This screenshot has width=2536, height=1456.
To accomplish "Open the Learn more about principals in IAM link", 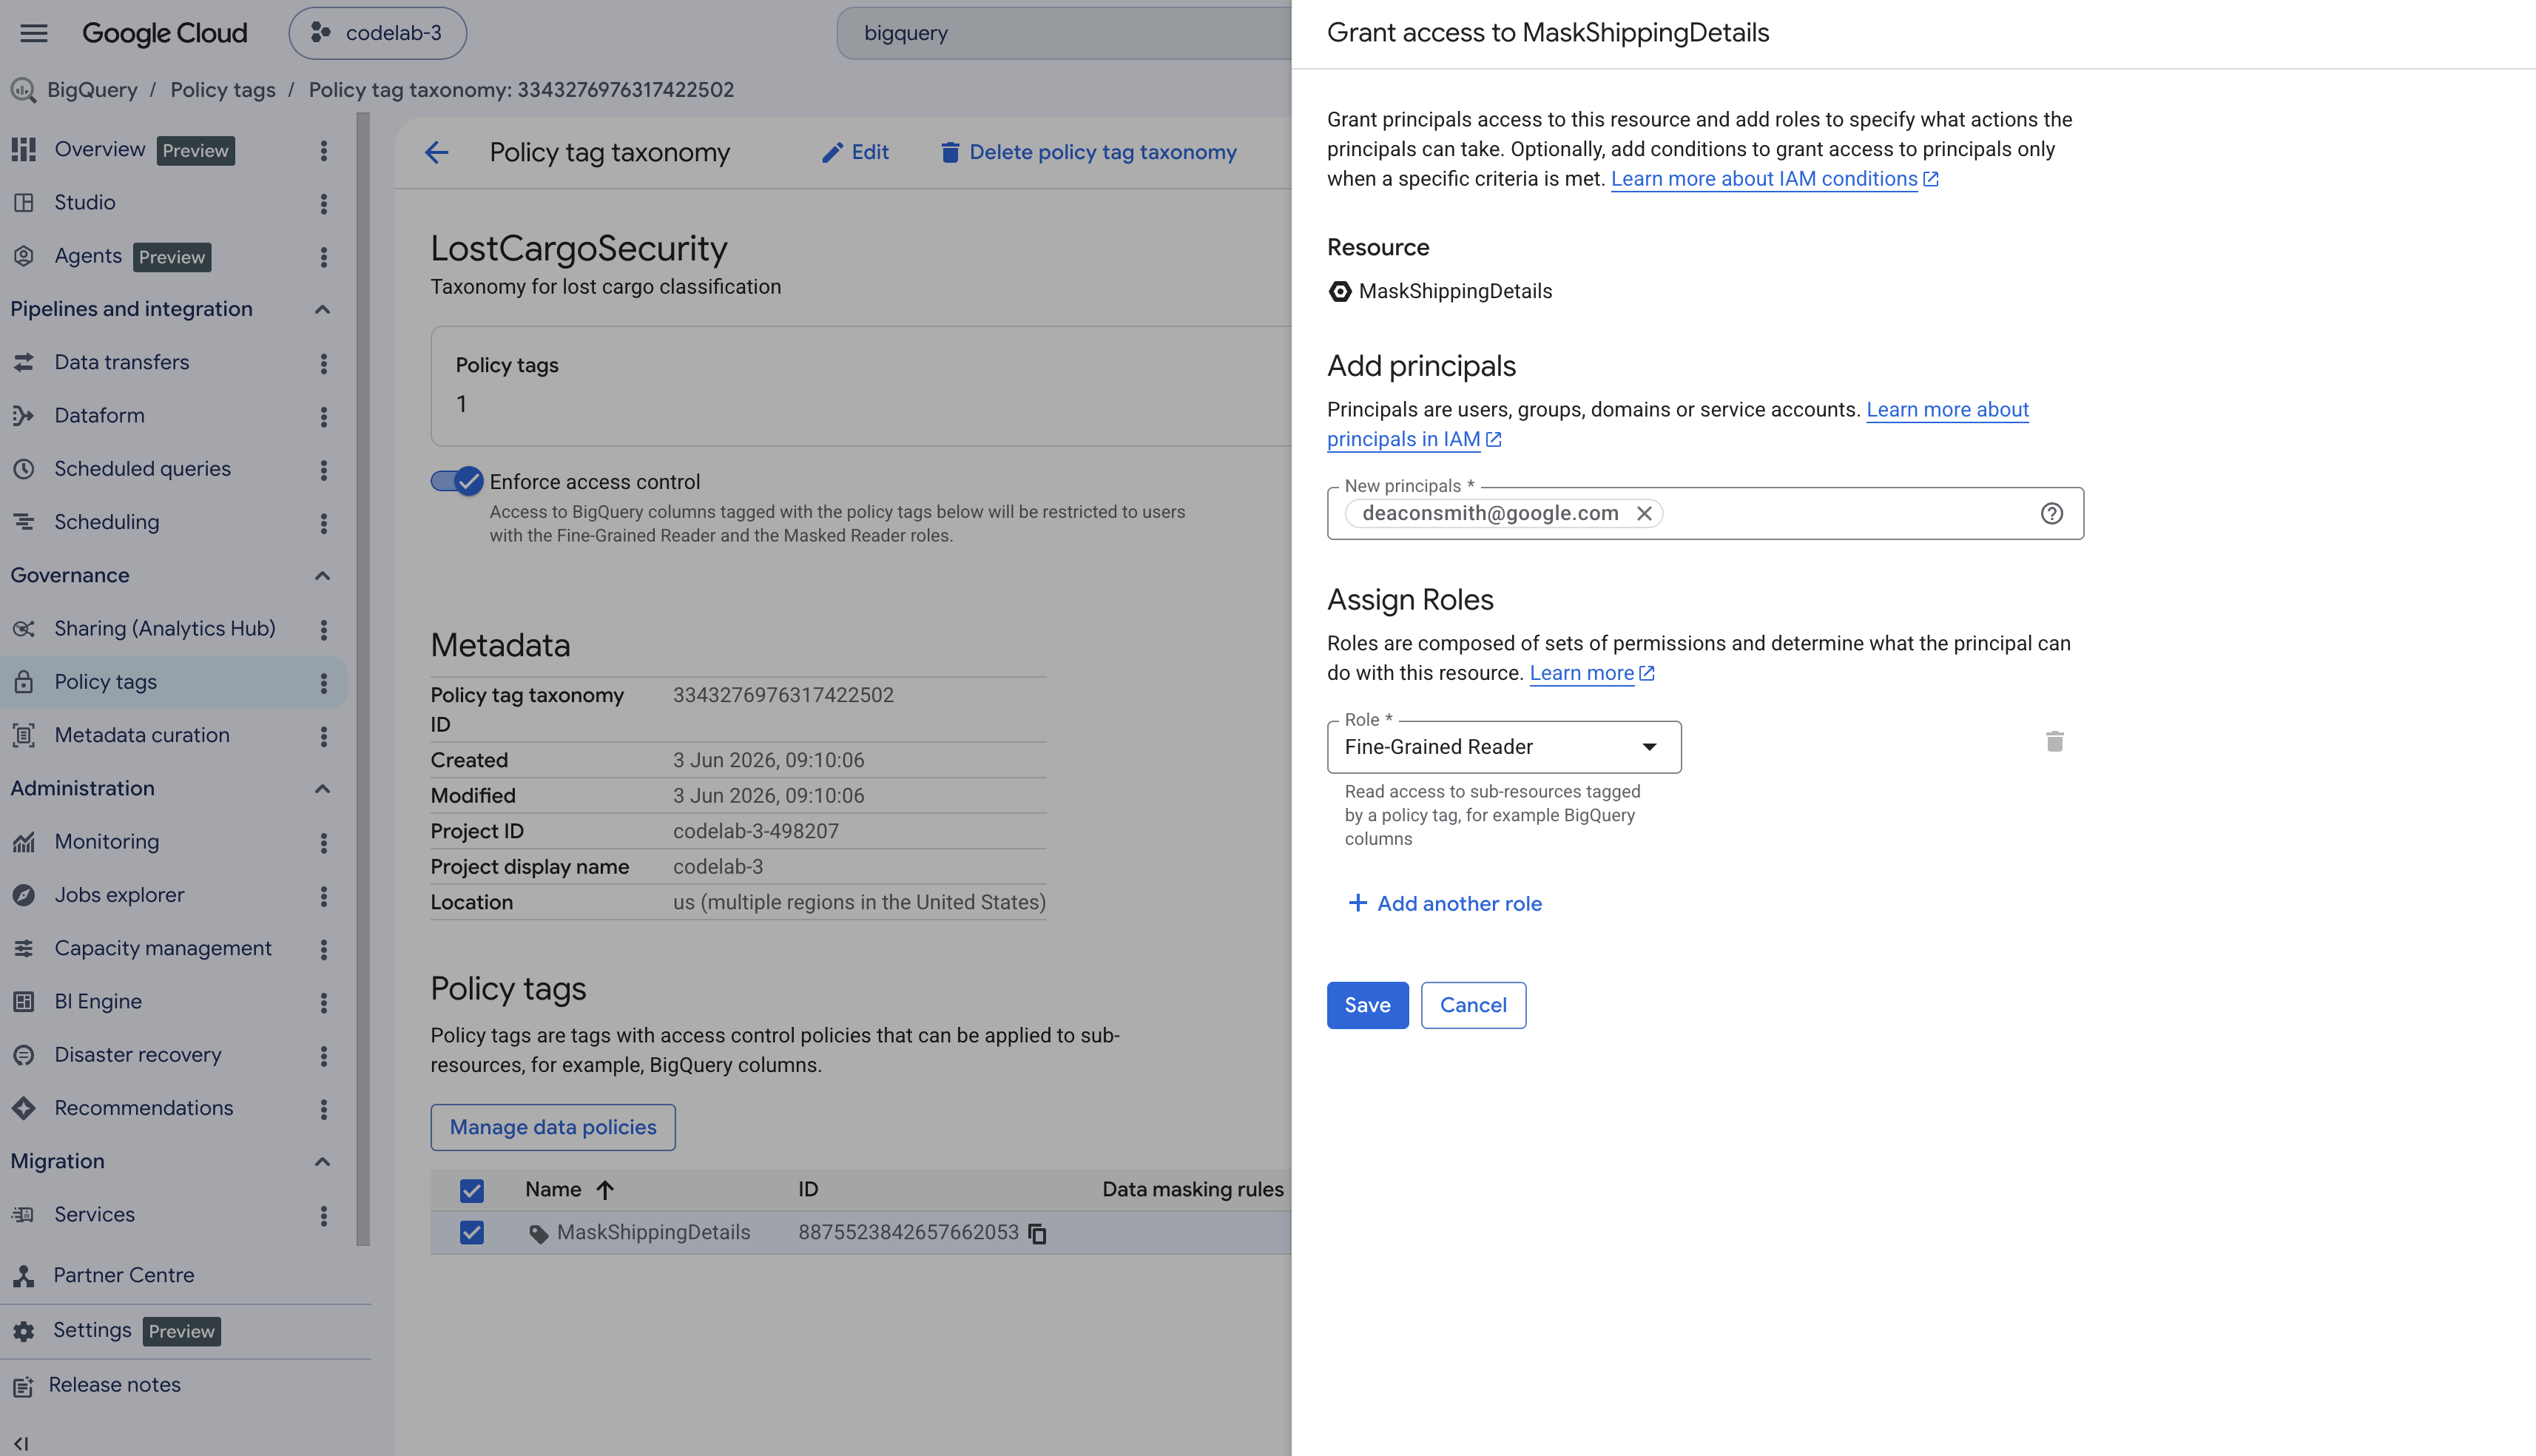I will [x=1677, y=424].
